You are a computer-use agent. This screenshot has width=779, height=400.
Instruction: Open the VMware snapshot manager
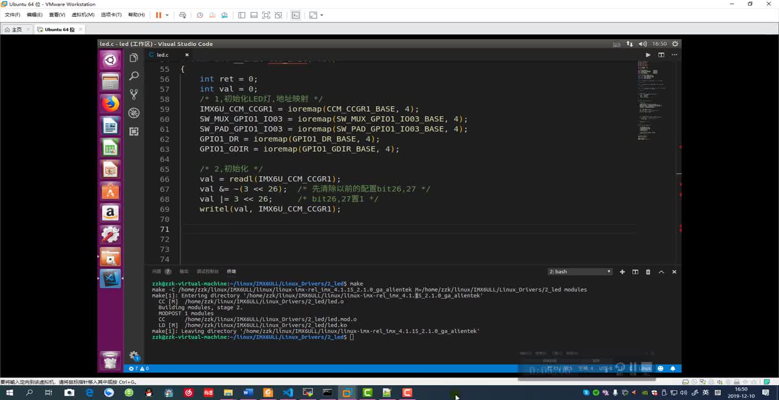(x=224, y=15)
